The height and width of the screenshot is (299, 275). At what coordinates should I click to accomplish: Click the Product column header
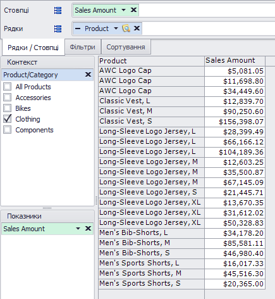[x=151, y=61]
